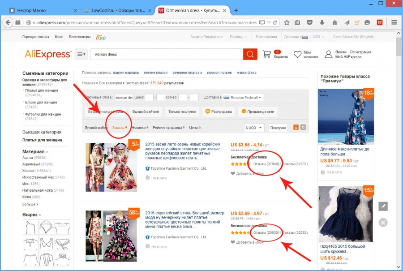Toggle the Бесплатная доставка filter
This screenshot has width=403, height=271.
[105, 112]
